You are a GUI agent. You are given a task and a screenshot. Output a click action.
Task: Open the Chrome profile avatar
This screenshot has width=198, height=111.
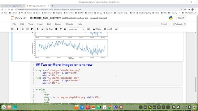click(192, 10)
